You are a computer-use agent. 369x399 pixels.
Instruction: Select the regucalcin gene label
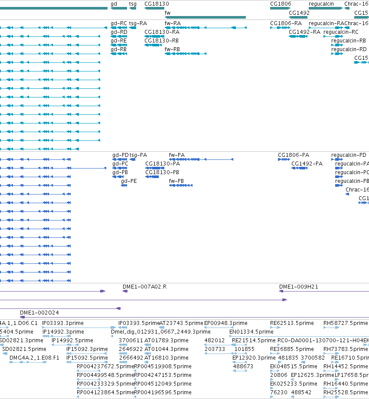click(321, 4)
